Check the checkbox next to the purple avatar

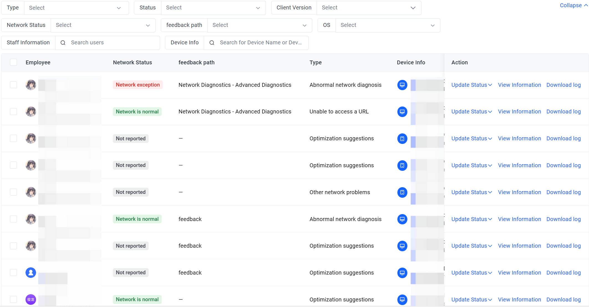tap(13, 300)
